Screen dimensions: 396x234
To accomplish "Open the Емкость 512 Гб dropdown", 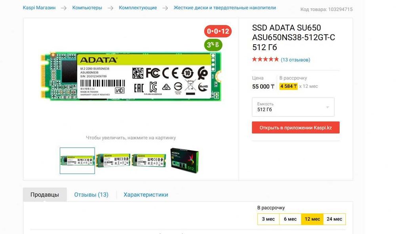I will tap(293, 107).
